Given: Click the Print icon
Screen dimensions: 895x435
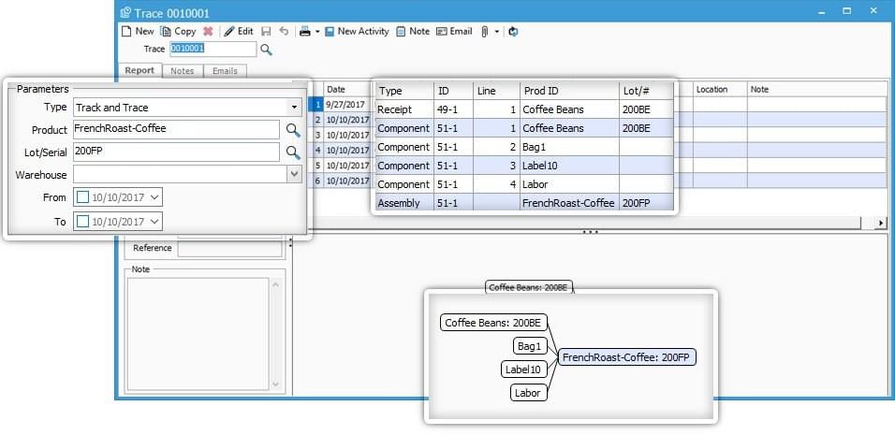Looking at the screenshot, I should click(x=305, y=32).
